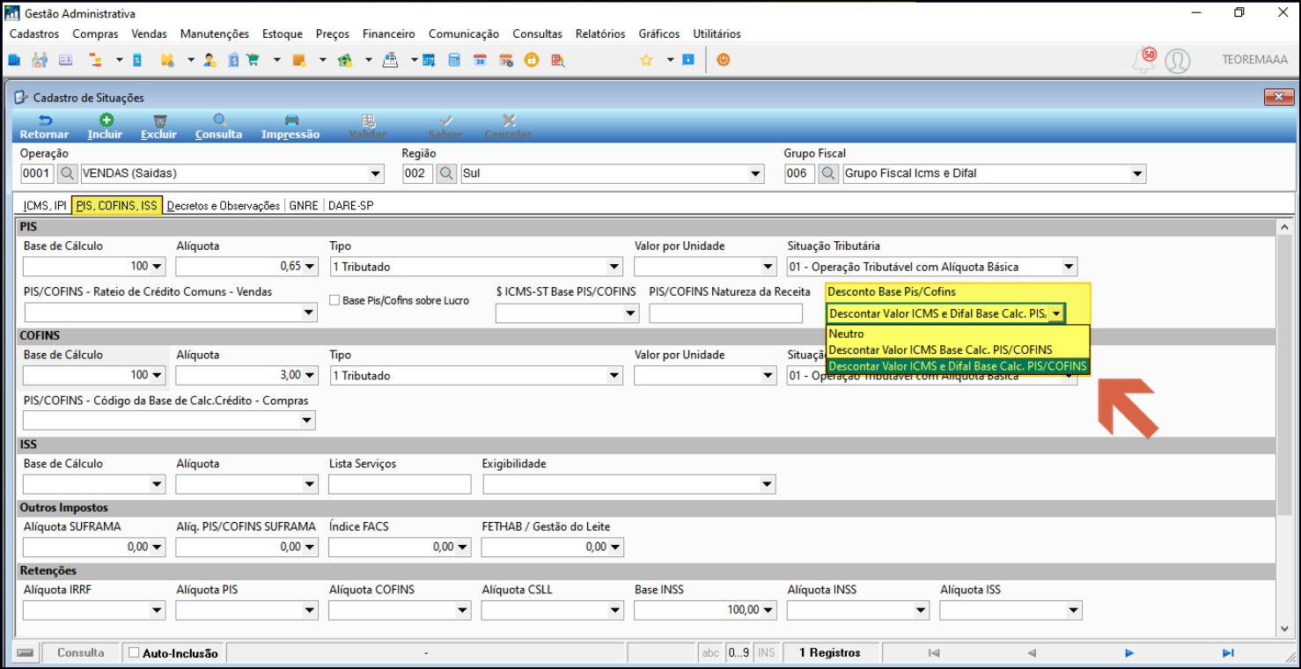Click the shopping cart toolbar icon
The height and width of the screenshot is (669, 1301).
click(254, 60)
